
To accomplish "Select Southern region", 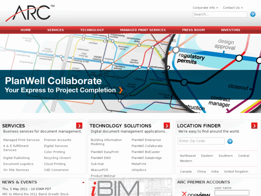I will 225,156.
